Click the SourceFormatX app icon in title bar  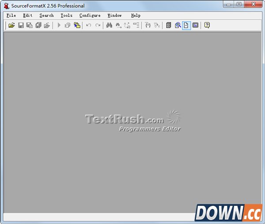point(7,6)
